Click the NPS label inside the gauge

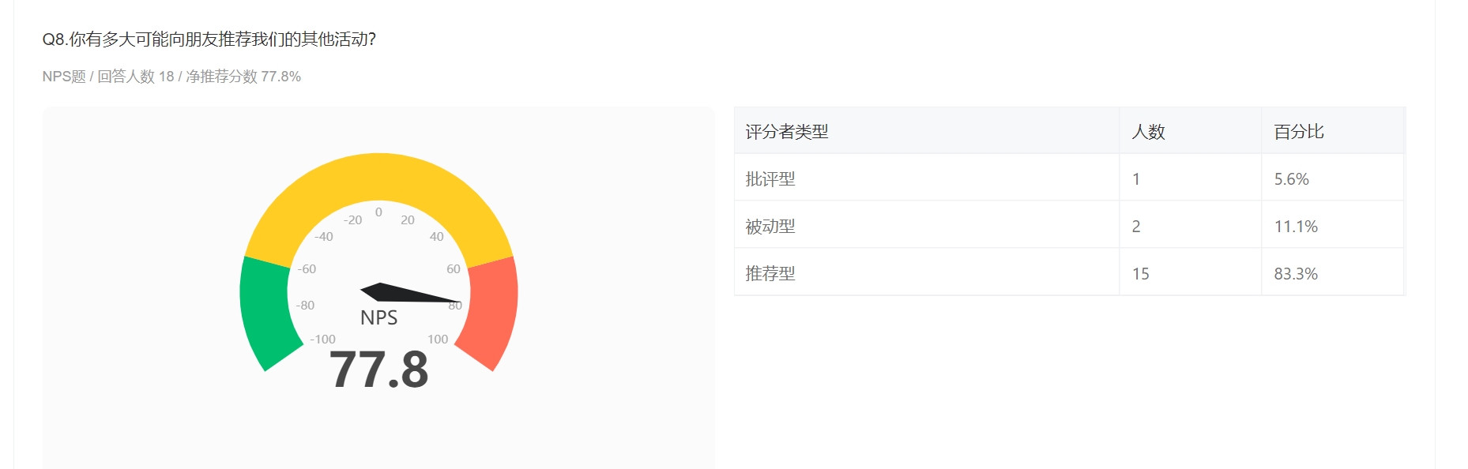pyautogui.click(x=378, y=317)
